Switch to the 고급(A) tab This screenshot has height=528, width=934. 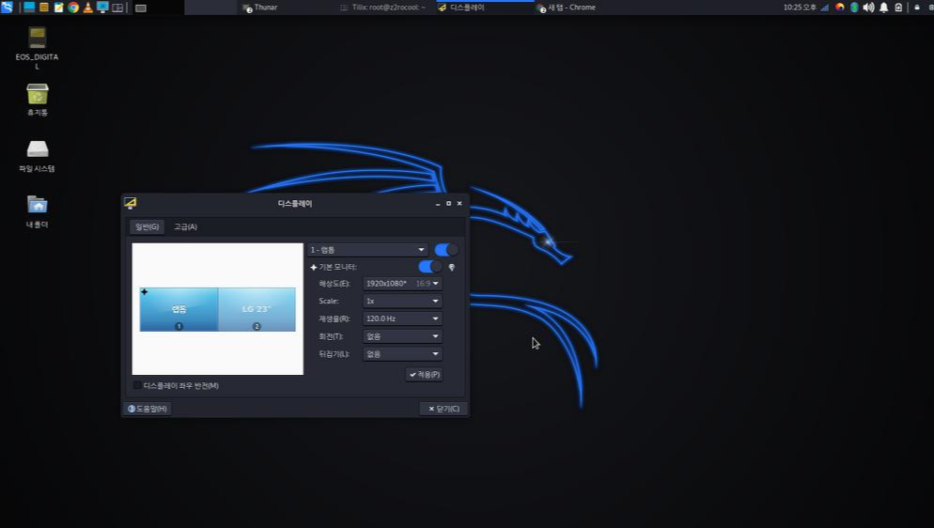click(x=185, y=226)
